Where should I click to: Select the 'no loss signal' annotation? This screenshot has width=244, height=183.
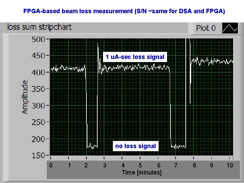[136, 146]
